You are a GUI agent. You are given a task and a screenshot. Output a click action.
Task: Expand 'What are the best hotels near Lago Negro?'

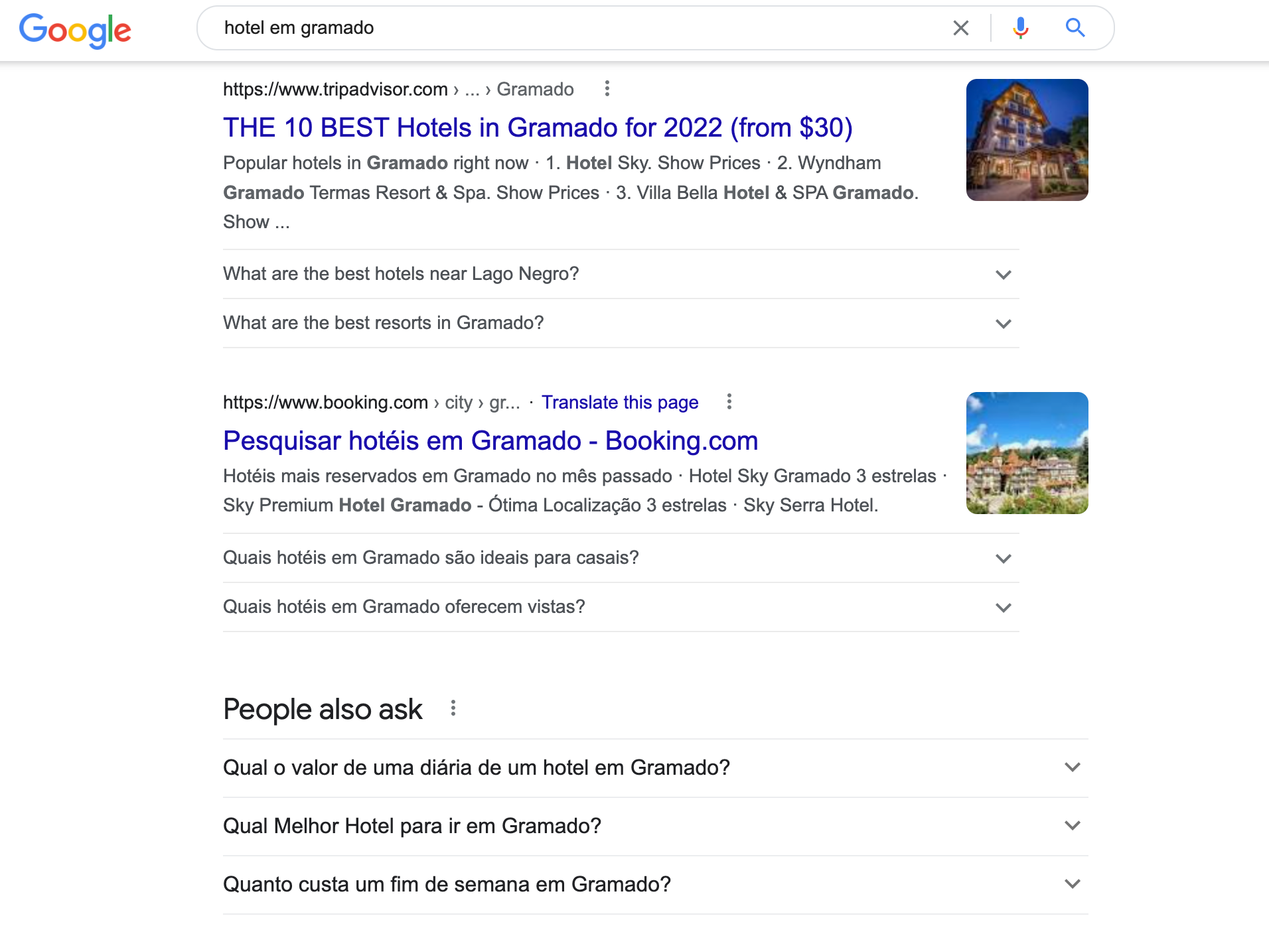click(621, 274)
